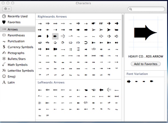Select the U-turn curved arrow character
168x123 pixels.
point(86,43)
